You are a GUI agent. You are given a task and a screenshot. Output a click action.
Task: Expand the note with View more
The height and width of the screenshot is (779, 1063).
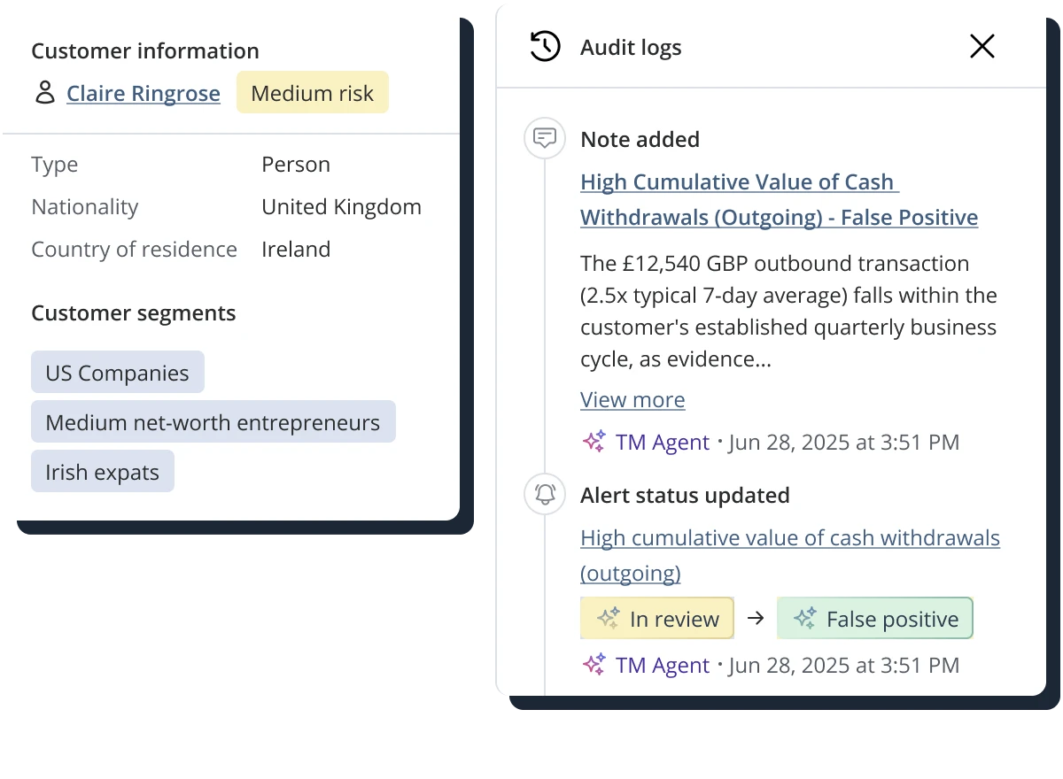[x=632, y=399]
